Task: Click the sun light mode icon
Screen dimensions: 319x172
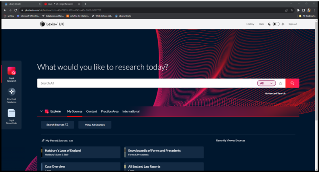Action: click(x=283, y=24)
